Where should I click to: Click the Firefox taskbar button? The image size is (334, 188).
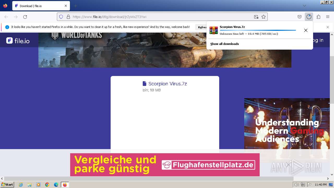(x=65, y=185)
